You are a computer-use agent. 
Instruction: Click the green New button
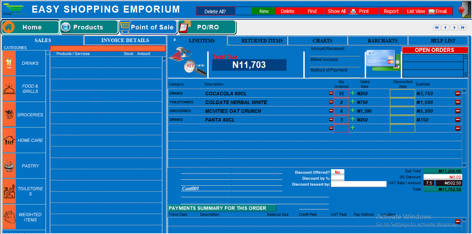(x=264, y=11)
